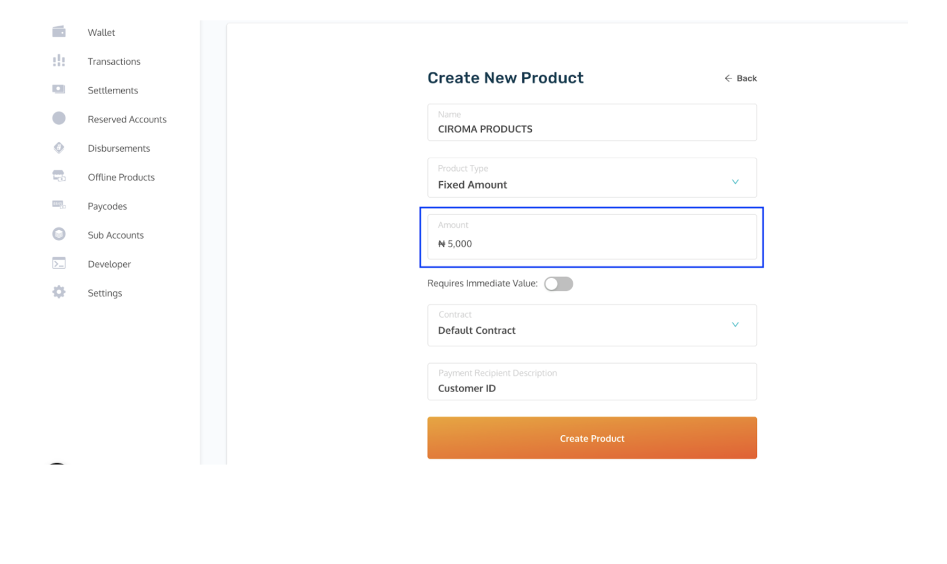The height and width of the screenshot is (564, 947).
Task: Click the Reserved Accounts circle icon
Action: (x=59, y=118)
